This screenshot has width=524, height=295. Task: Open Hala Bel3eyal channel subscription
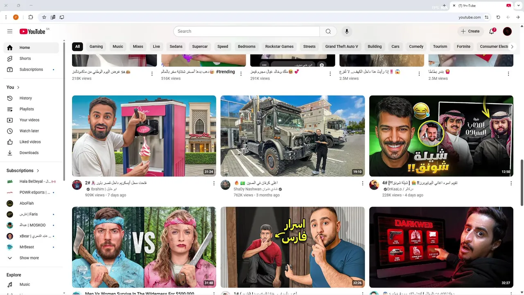click(32, 182)
